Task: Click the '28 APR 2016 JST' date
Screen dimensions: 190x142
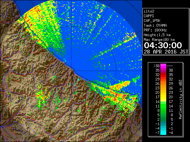Action: (x=166, y=52)
